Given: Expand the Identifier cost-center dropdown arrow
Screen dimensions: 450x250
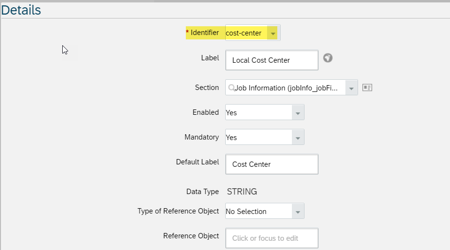Looking at the screenshot, I should pyautogui.click(x=273, y=33).
